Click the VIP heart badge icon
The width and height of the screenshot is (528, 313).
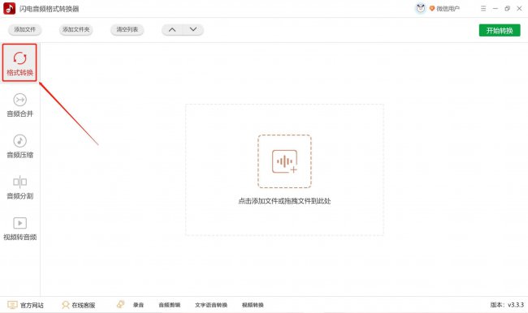pyautogui.click(x=432, y=8)
